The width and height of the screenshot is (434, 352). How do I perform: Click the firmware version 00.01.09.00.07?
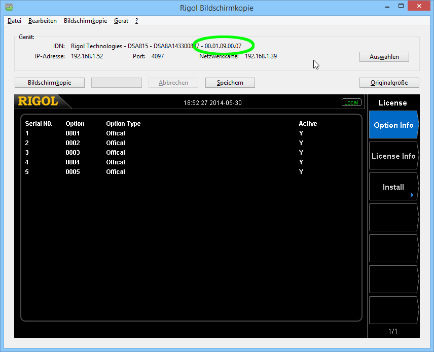tap(223, 46)
